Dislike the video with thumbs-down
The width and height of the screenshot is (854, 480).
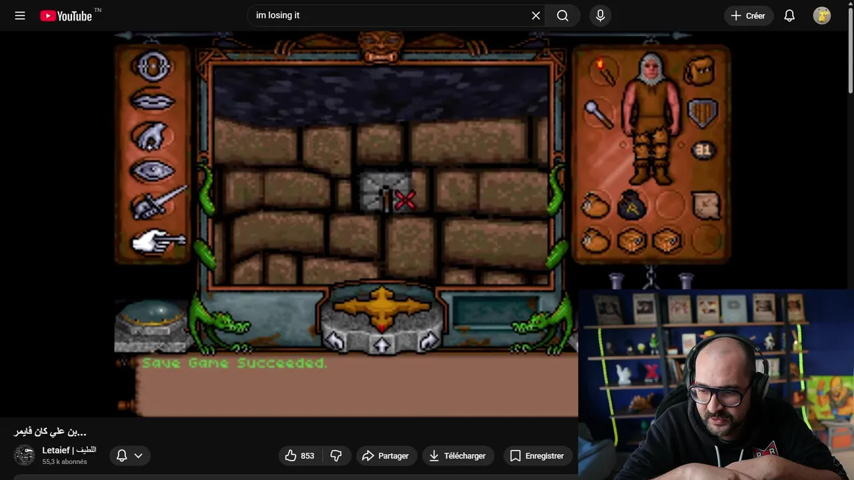pos(336,456)
